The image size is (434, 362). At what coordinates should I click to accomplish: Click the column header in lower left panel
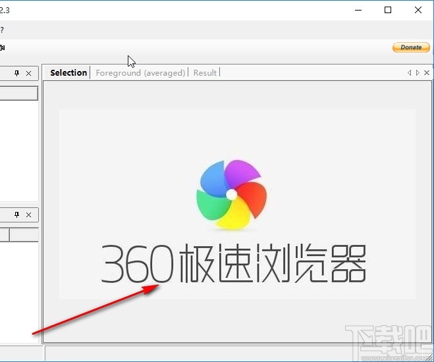coord(24,235)
